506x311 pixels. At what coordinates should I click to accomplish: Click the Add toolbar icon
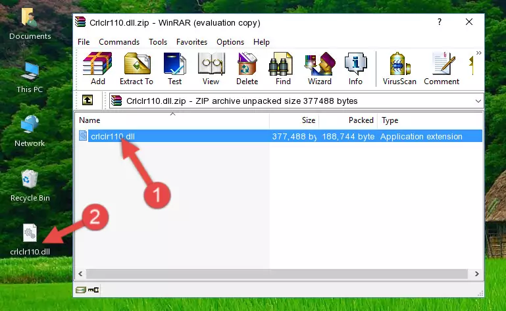pos(97,69)
